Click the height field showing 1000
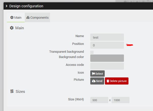Screen dimensions: 153x111 120,100
